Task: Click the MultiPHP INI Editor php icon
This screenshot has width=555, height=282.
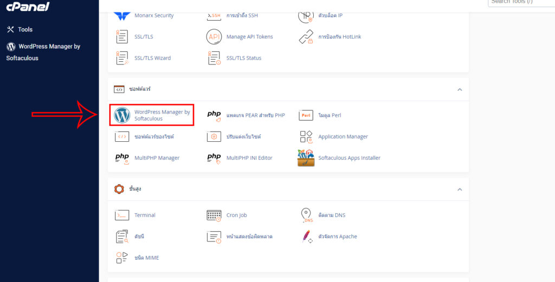Action: click(x=214, y=158)
